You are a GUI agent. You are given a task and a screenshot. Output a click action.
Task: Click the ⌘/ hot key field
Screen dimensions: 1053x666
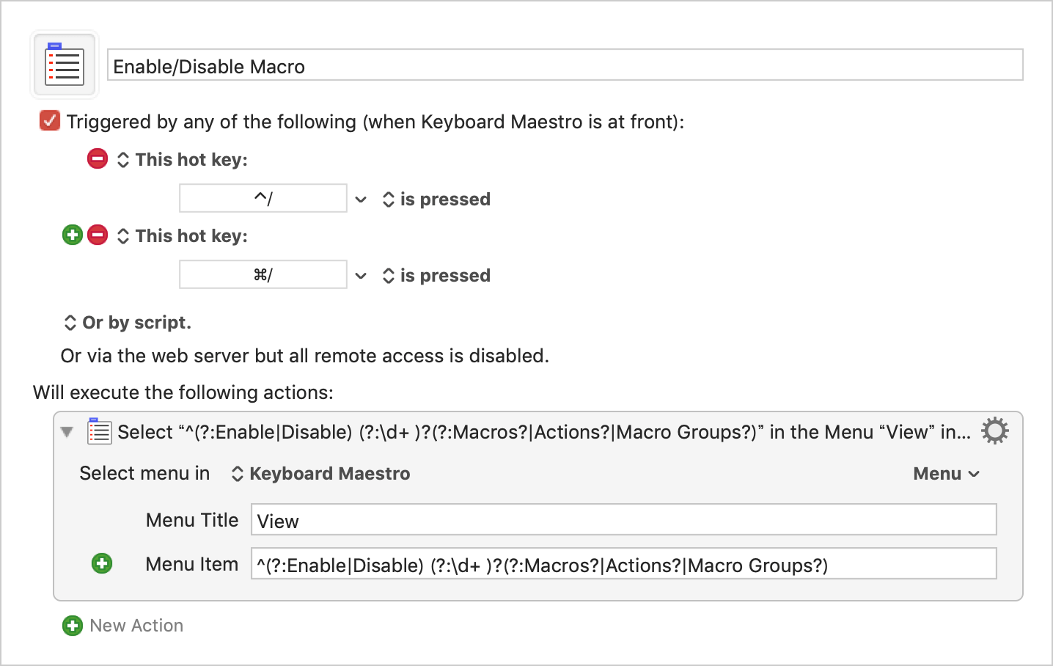[263, 274]
